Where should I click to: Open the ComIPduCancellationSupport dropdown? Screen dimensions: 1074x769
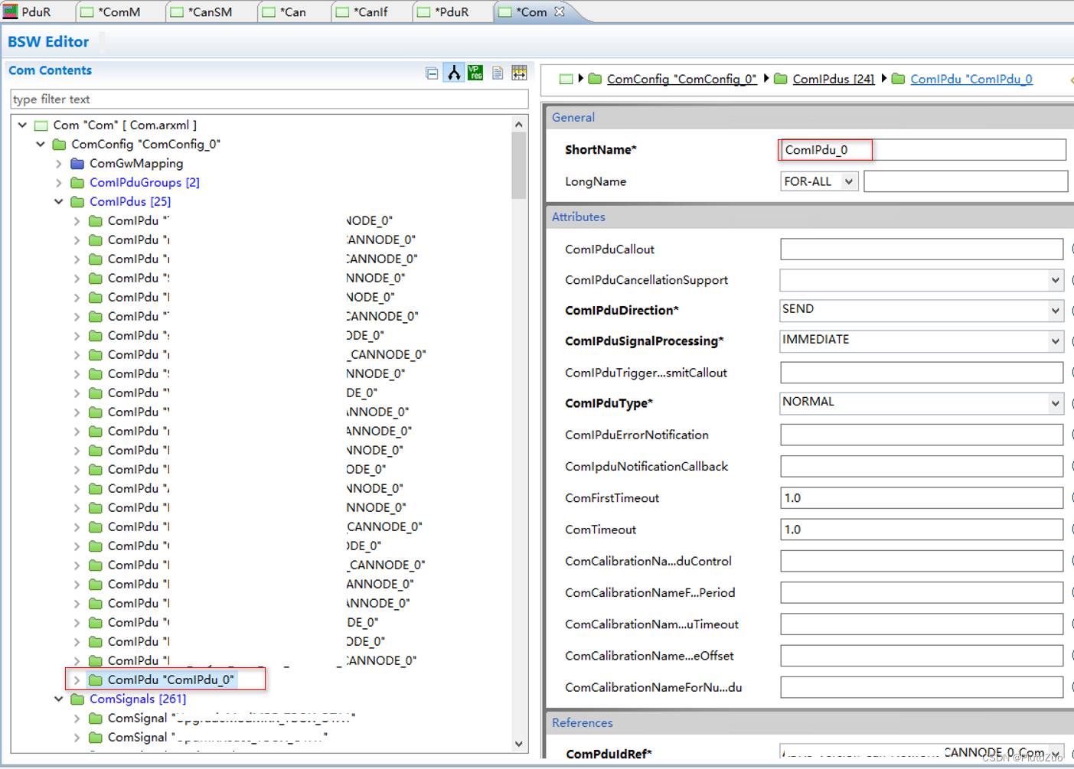(x=1056, y=280)
